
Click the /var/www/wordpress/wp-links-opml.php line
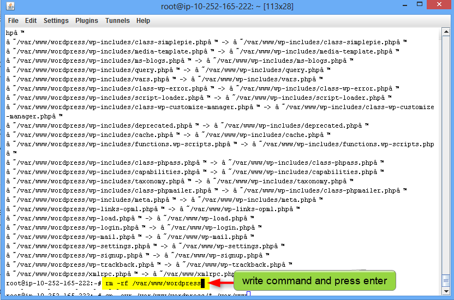click(x=153, y=209)
